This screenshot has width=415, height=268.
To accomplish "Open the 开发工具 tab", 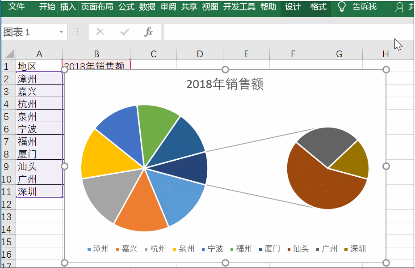I will click(x=239, y=7).
